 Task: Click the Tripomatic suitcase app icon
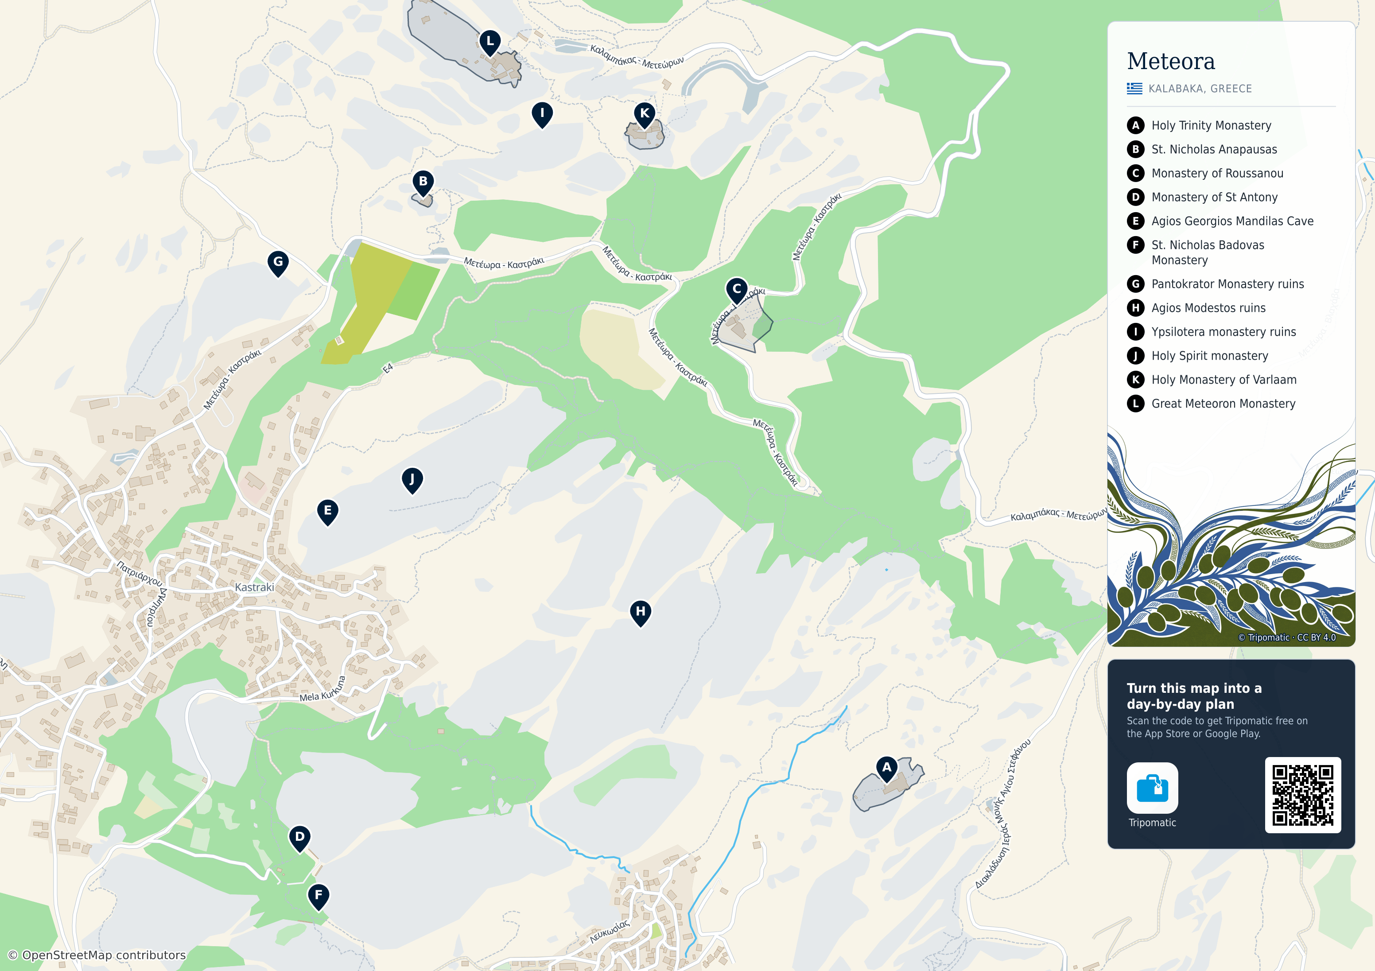(x=1152, y=788)
